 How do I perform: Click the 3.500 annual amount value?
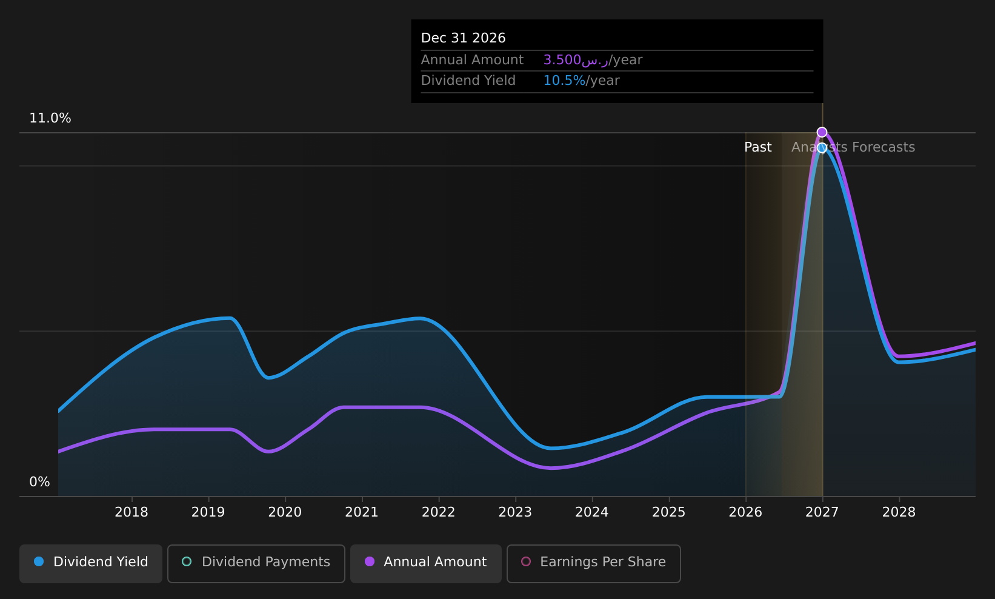click(576, 60)
